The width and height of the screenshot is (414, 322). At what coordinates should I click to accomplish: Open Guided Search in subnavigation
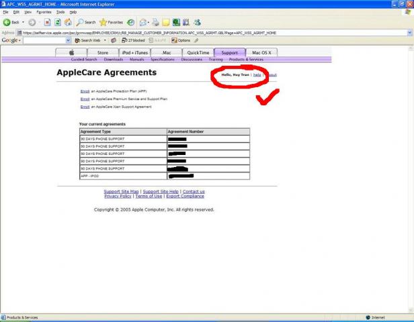click(x=84, y=60)
